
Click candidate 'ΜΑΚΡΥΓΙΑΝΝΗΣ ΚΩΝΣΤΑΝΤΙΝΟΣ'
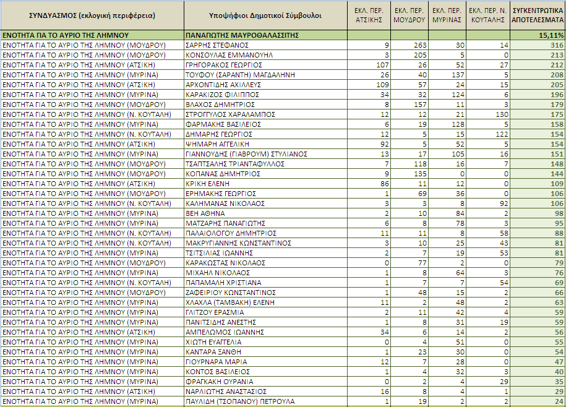click(238, 243)
